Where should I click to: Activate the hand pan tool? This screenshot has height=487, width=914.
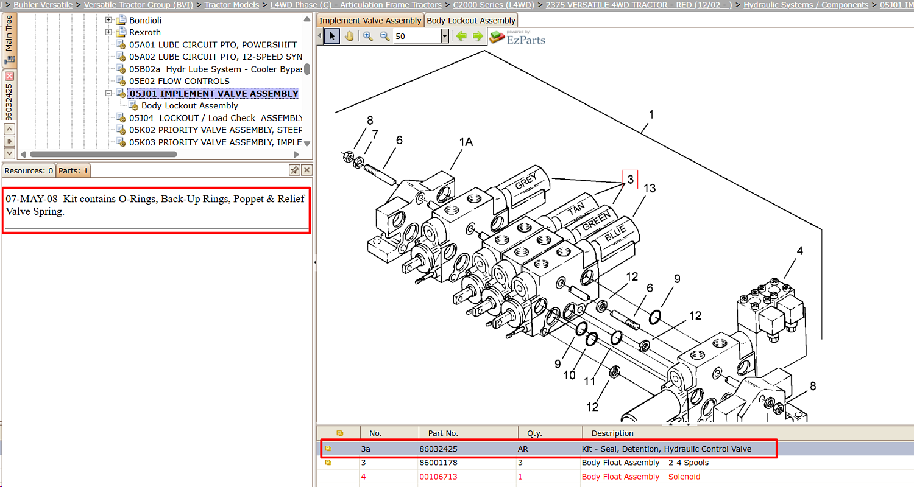point(349,36)
